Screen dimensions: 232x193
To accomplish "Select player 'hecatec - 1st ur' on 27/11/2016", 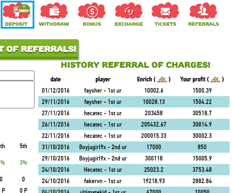I will pos(103,113).
